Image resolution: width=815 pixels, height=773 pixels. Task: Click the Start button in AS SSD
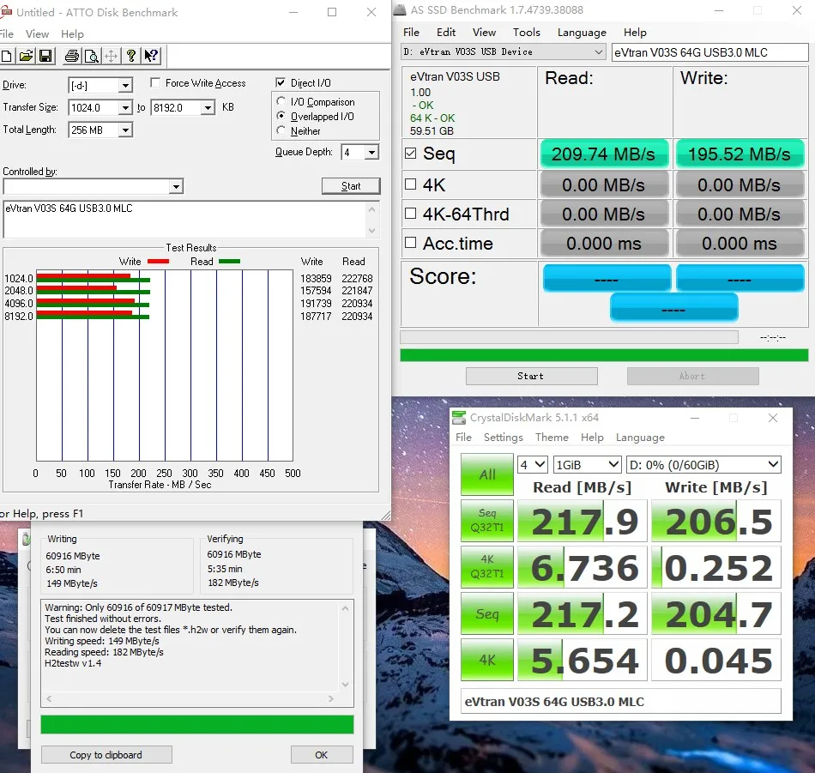[x=531, y=376]
